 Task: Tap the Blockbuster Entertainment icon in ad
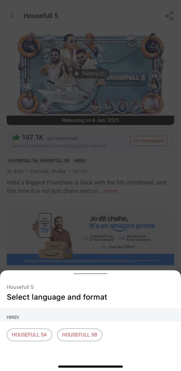coord(122,238)
